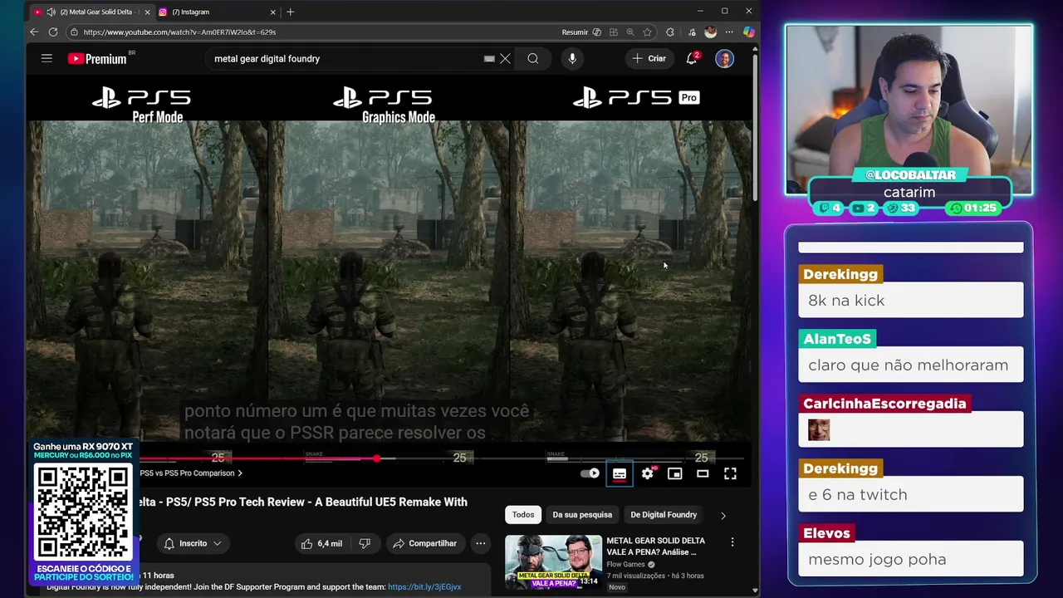The width and height of the screenshot is (1063, 598).
Task: Enter fullscreen in the video player
Action: click(x=730, y=473)
